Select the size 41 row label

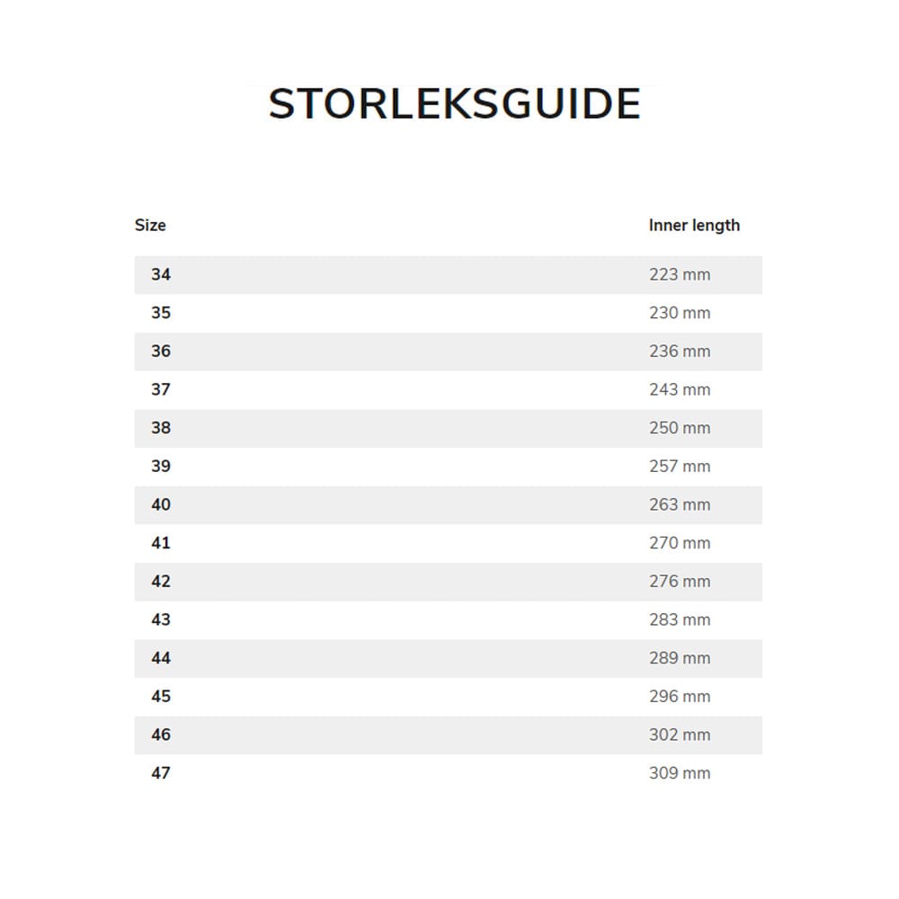coord(161,543)
